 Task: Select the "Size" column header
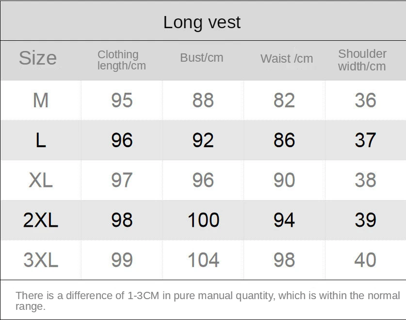pos(38,58)
